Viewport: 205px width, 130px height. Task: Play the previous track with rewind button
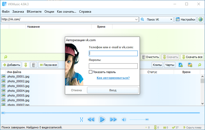tap(91, 119)
